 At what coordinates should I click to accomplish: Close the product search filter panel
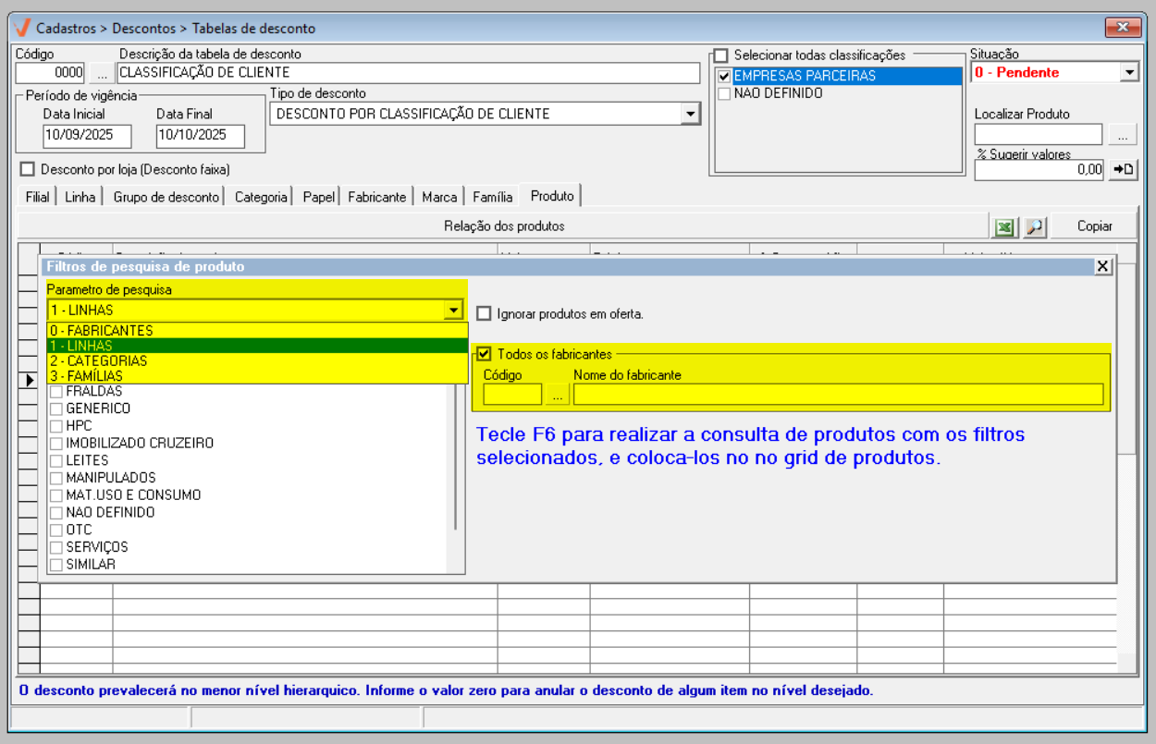(x=1102, y=266)
